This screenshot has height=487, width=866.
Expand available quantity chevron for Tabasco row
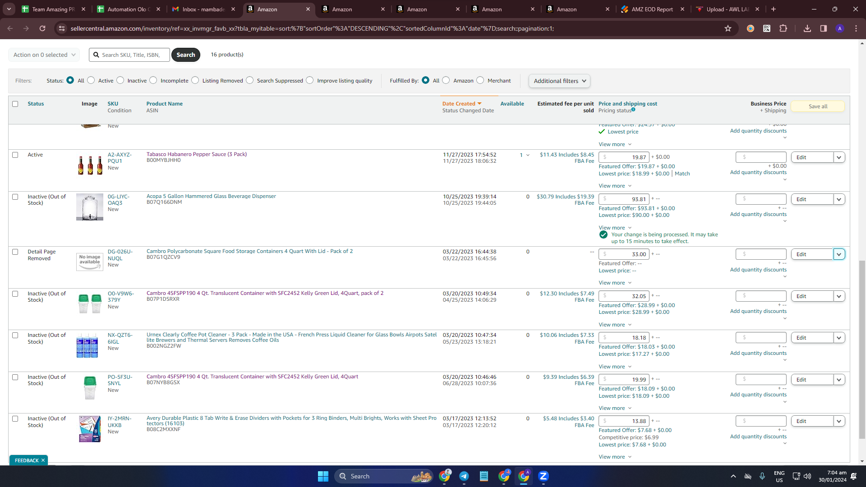(x=528, y=156)
